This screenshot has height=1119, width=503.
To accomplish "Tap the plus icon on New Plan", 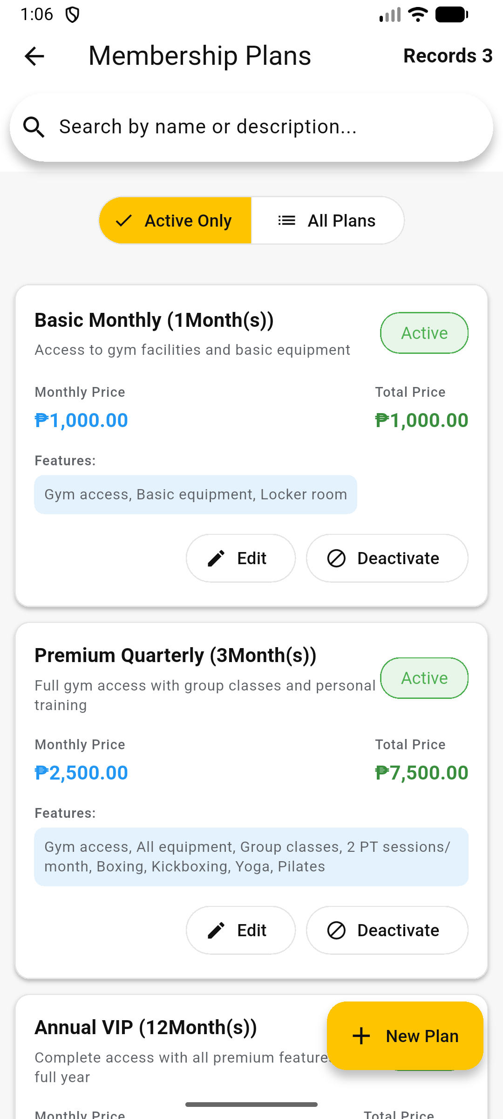I will 361,1036.
